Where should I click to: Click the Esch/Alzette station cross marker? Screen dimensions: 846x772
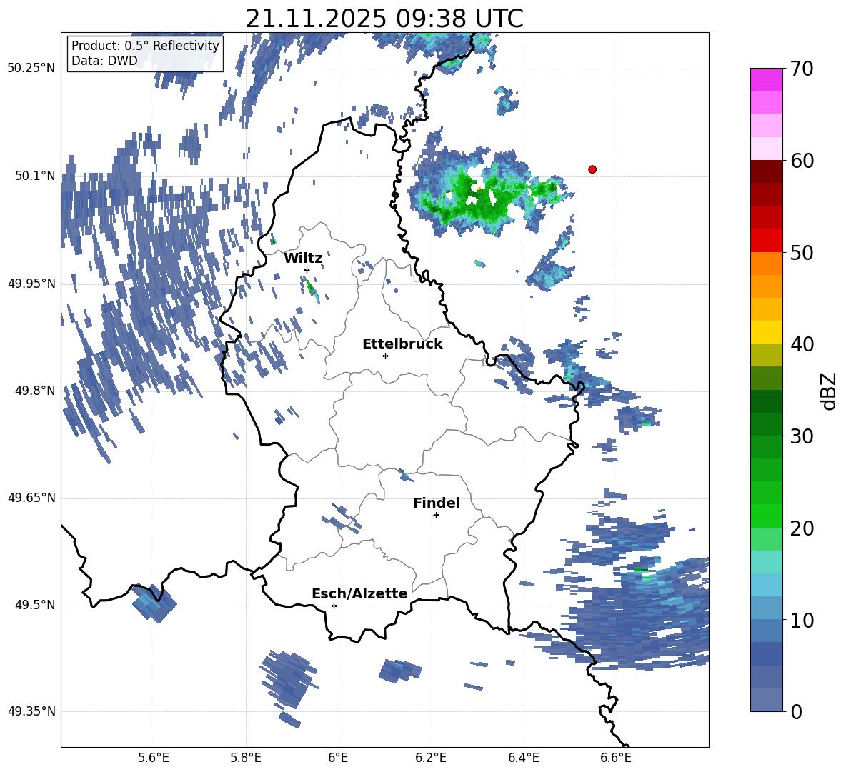tap(334, 606)
